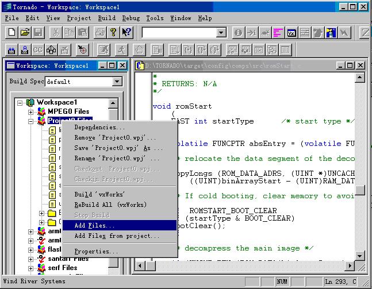This screenshot has height=289, width=372.
Task: Click the editor vertical scrollbar thumb
Action: pyautogui.click(x=360, y=190)
